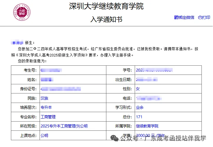Click the blurred ID card number value
213x147 pixels.
pyautogui.click(x=61, y=89)
